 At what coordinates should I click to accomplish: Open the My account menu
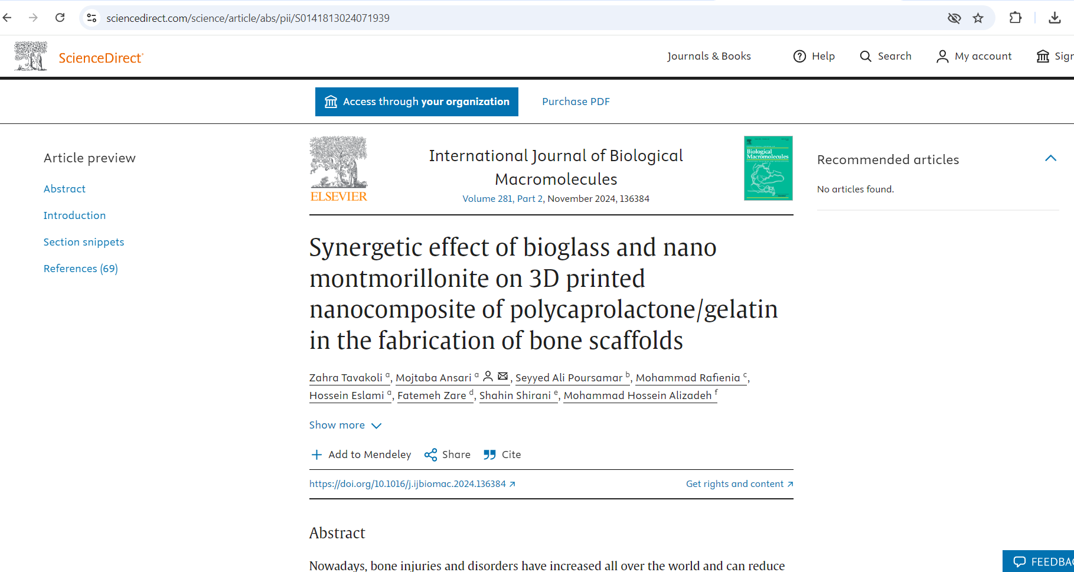[x=974, y=56]
